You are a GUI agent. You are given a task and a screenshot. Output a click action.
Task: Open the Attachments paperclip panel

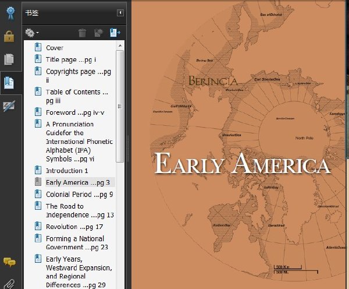(9, 284)
